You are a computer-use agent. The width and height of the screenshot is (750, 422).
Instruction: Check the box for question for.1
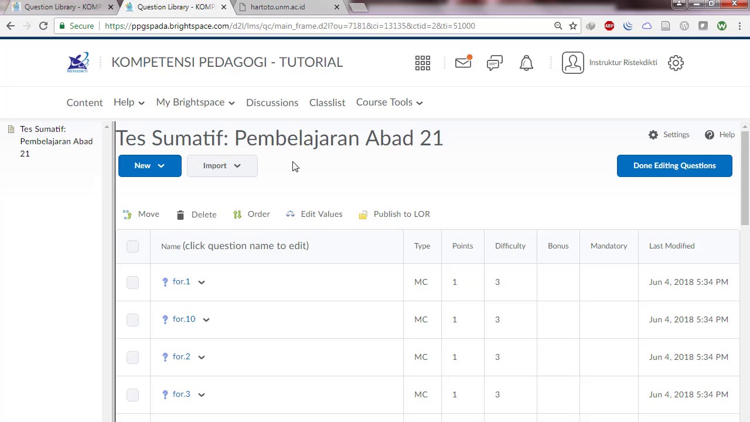(x=132, y=283)
